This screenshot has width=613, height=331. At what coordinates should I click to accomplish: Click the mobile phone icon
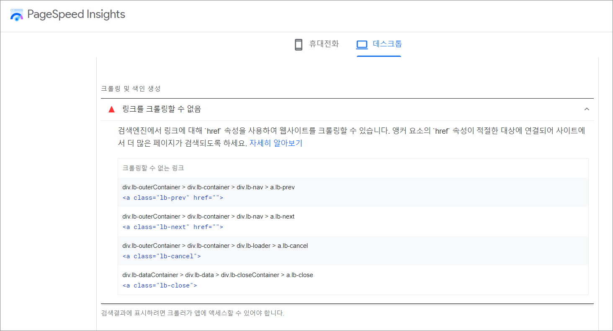[x=299, y=44]
